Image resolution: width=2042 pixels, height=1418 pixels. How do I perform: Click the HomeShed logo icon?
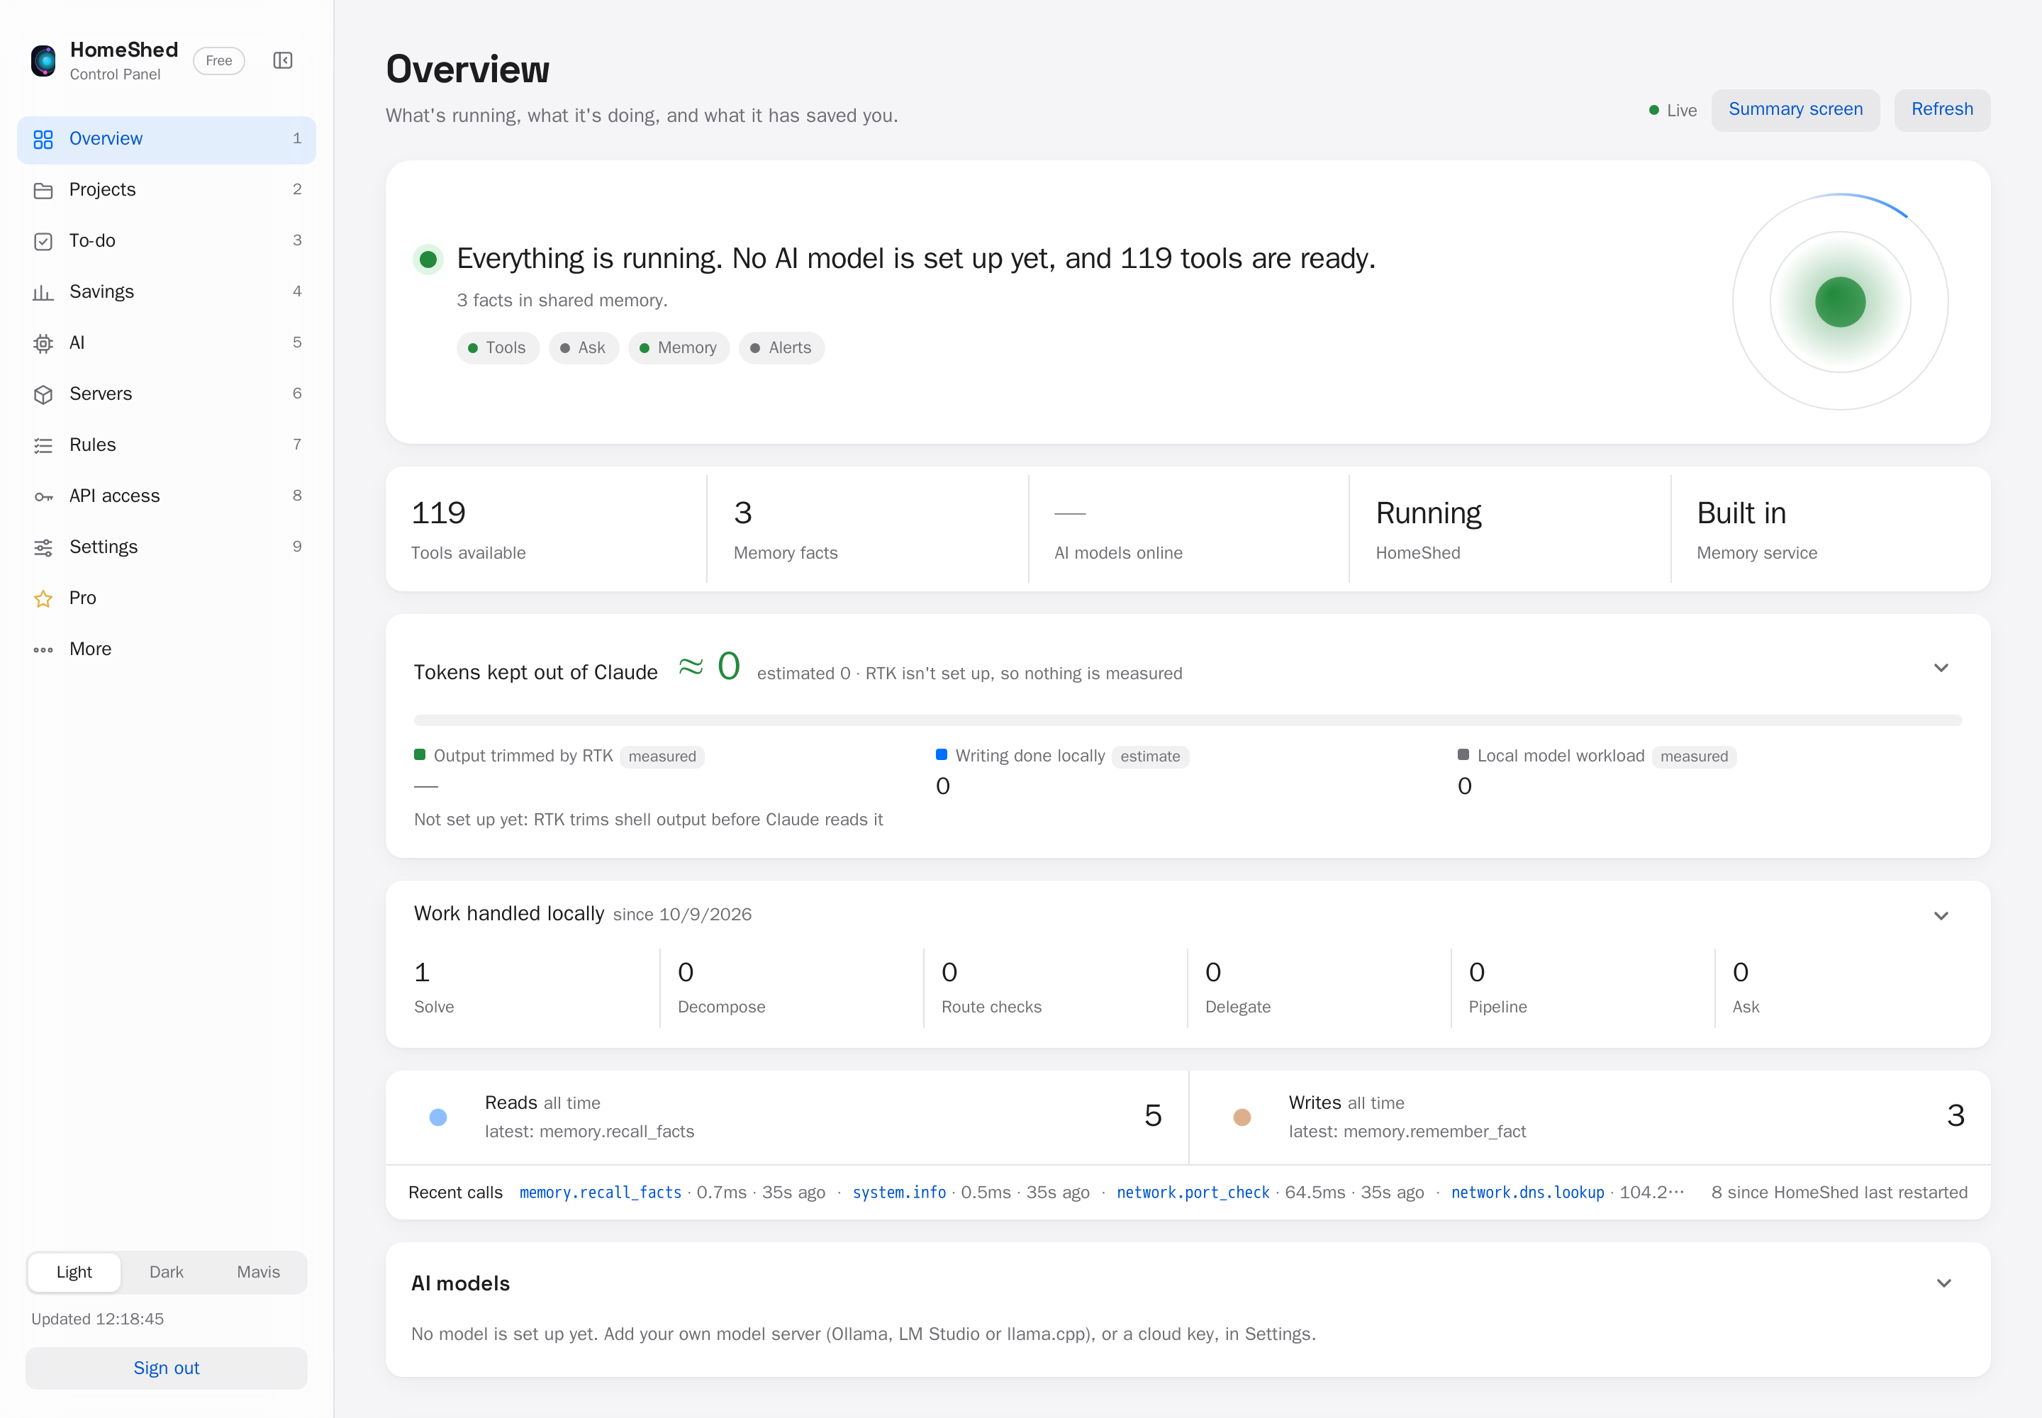pos(43,60)
